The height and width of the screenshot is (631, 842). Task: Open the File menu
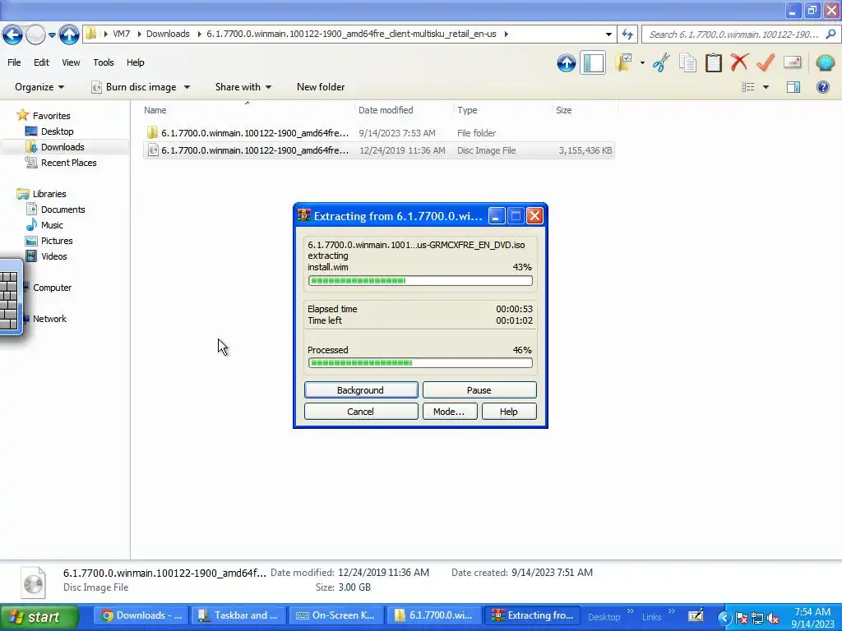tap(14, 62)
